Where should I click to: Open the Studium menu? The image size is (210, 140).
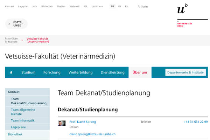28,72
